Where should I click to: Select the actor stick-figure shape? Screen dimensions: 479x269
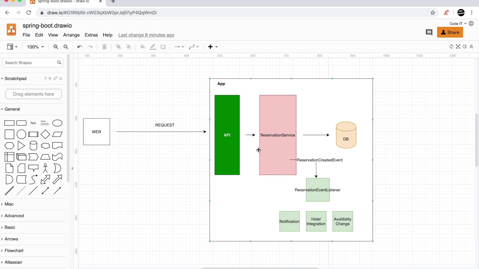point(45,168)
